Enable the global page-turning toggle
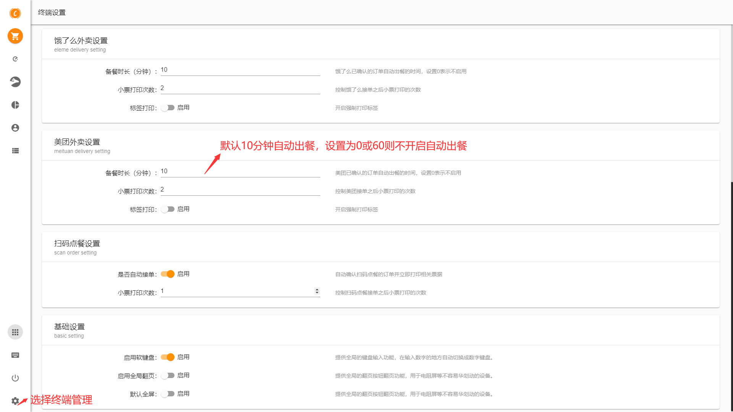733x412 pixels. click(x=168, y=375)
